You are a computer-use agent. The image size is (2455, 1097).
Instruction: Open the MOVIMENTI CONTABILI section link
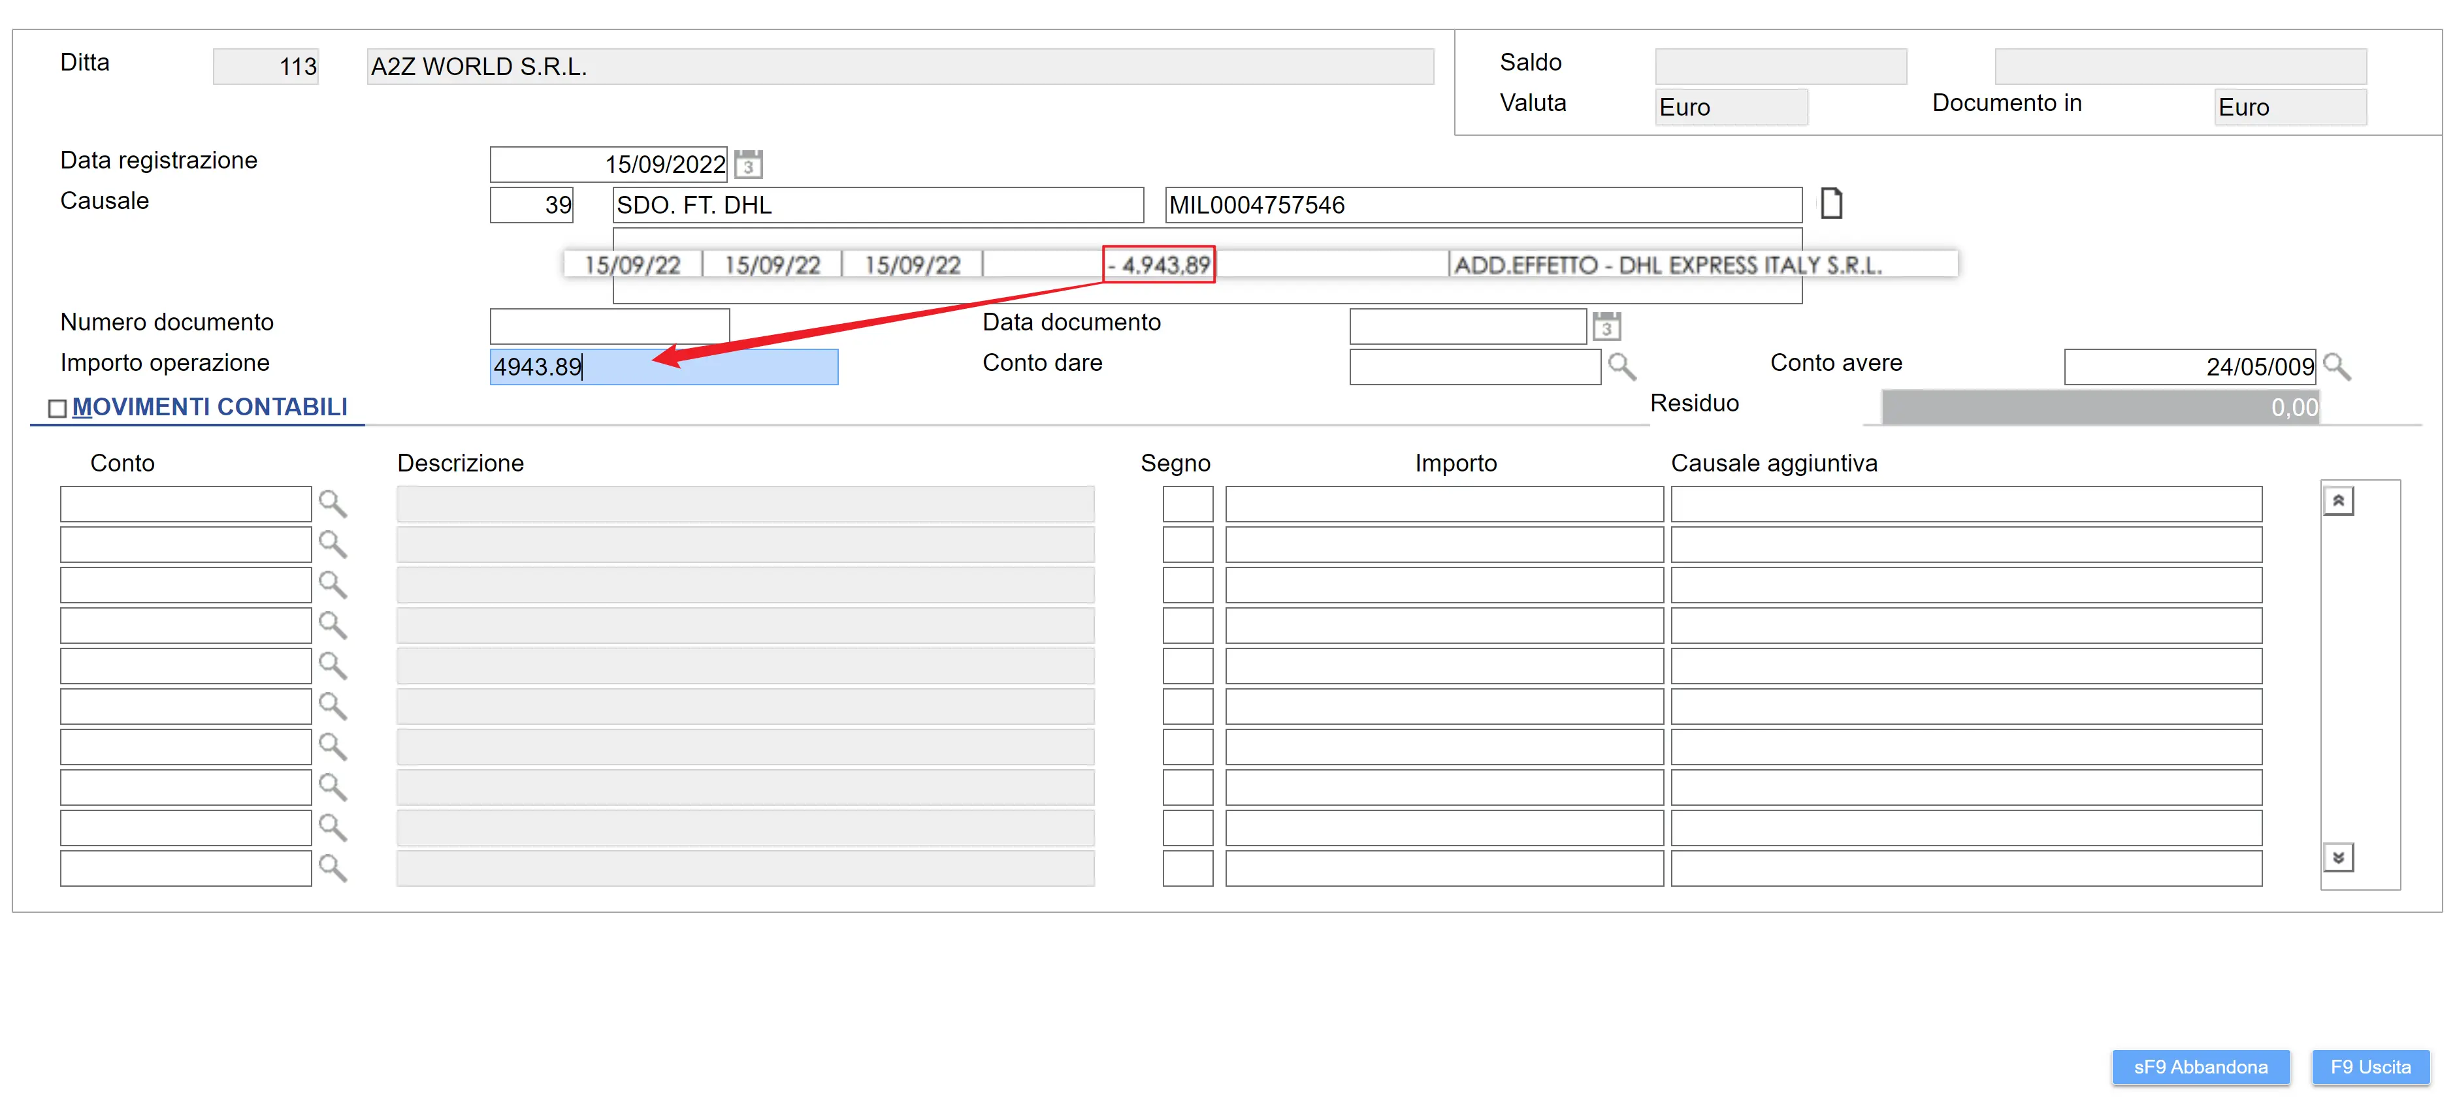(210, 407)
